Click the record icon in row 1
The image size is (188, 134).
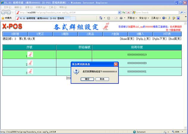(30, 55)
